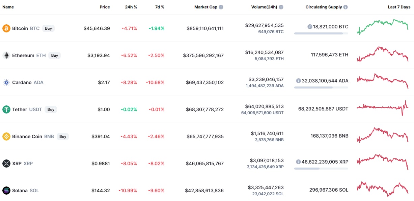The height and width of the screenshot is (201, 414).
Task: Click the Volume(24h) info icon
Action: (281, 7)
